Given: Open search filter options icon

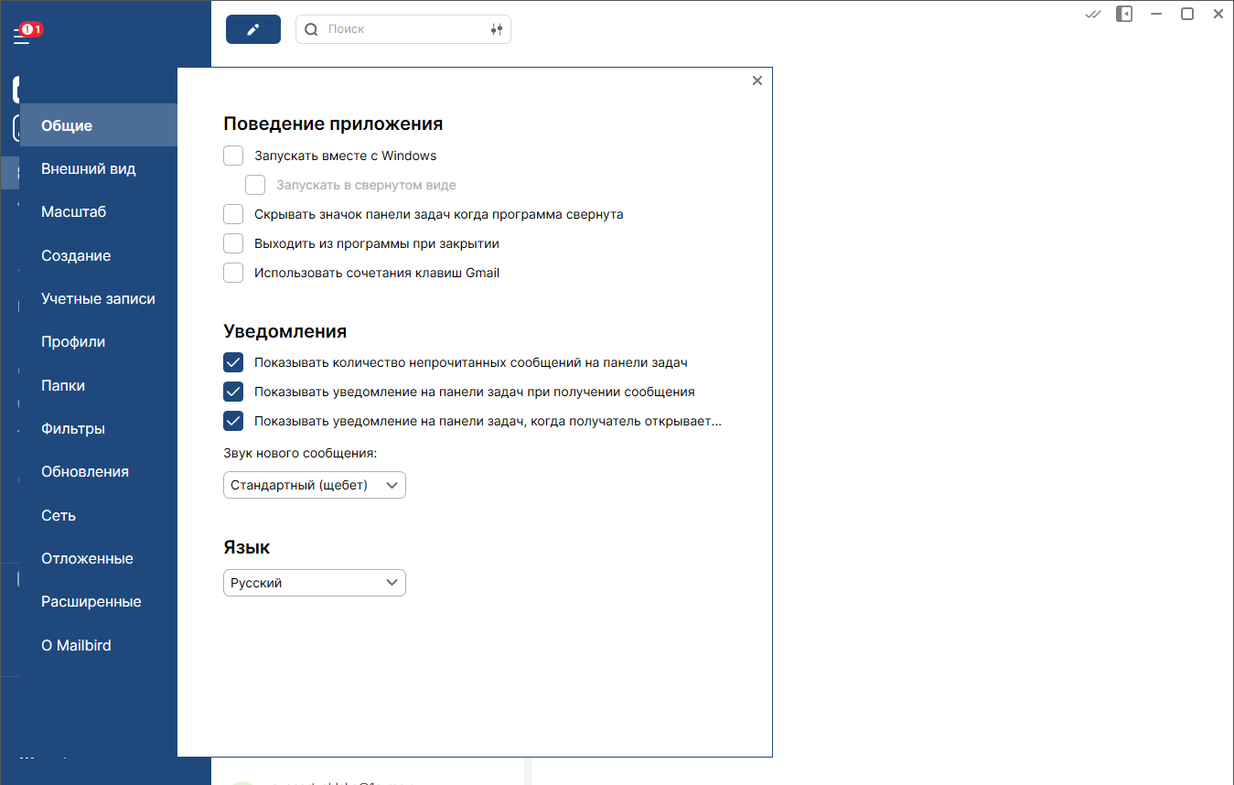Looking at the screenshot, I should [x=497, y=29].
